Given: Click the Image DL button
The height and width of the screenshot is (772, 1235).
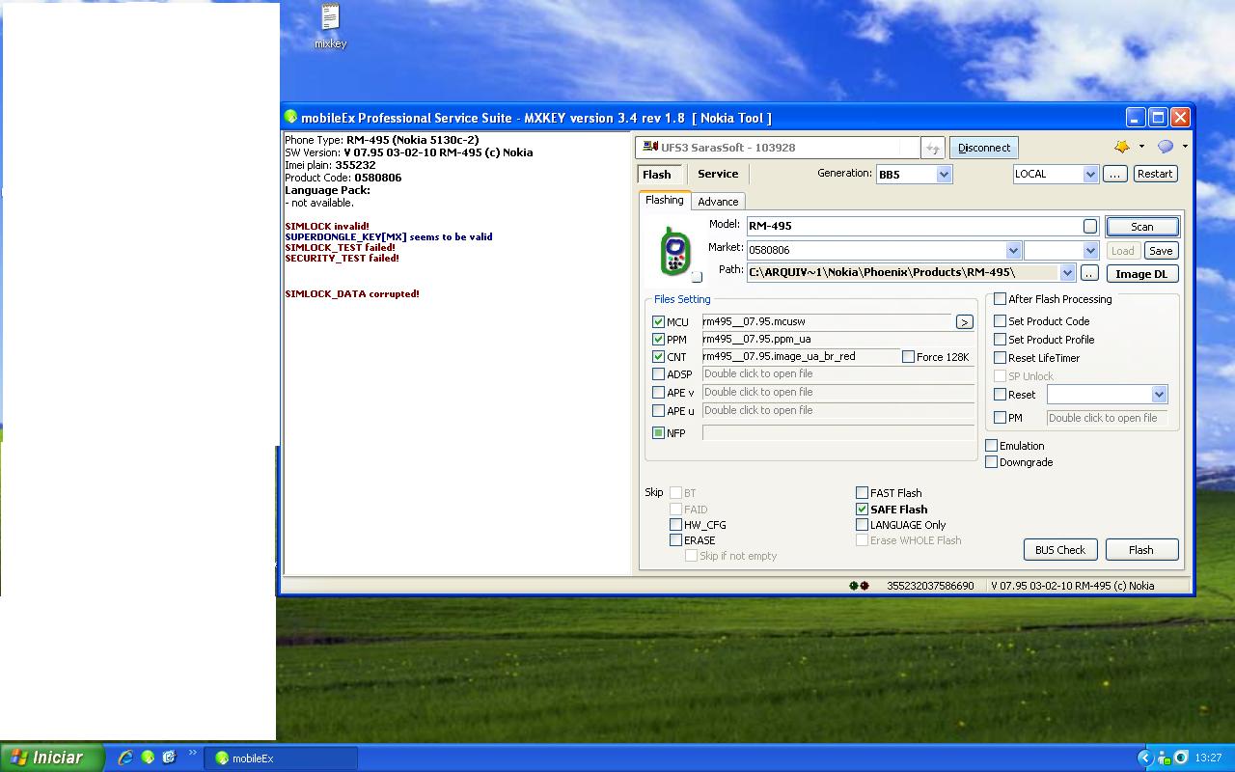Looking at the screenshot, I should click(1141, 274).
